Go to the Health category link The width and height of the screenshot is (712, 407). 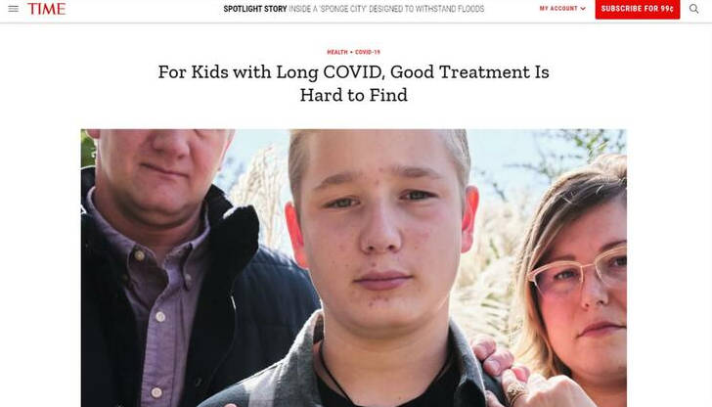click(337, 52)
